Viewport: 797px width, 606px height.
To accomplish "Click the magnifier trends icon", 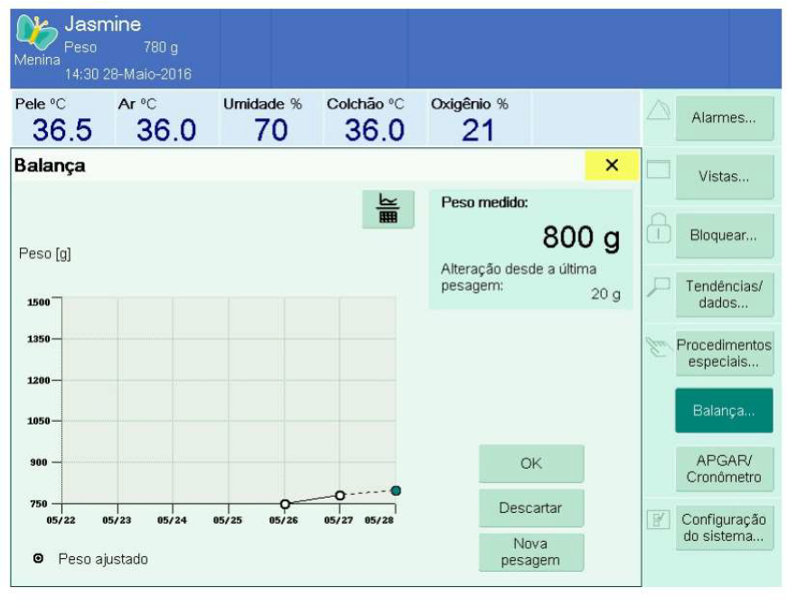I will (x=658, y=286).
